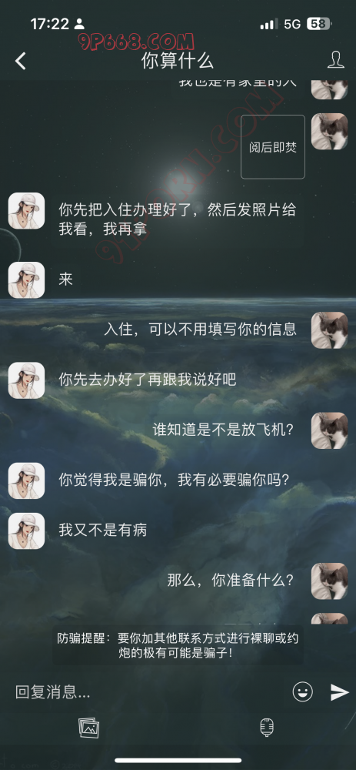The width and height of the screenshot is (356, 770).
Task: Tap cat avatar next to 那么，你准备什么
Action: (330, 581)
